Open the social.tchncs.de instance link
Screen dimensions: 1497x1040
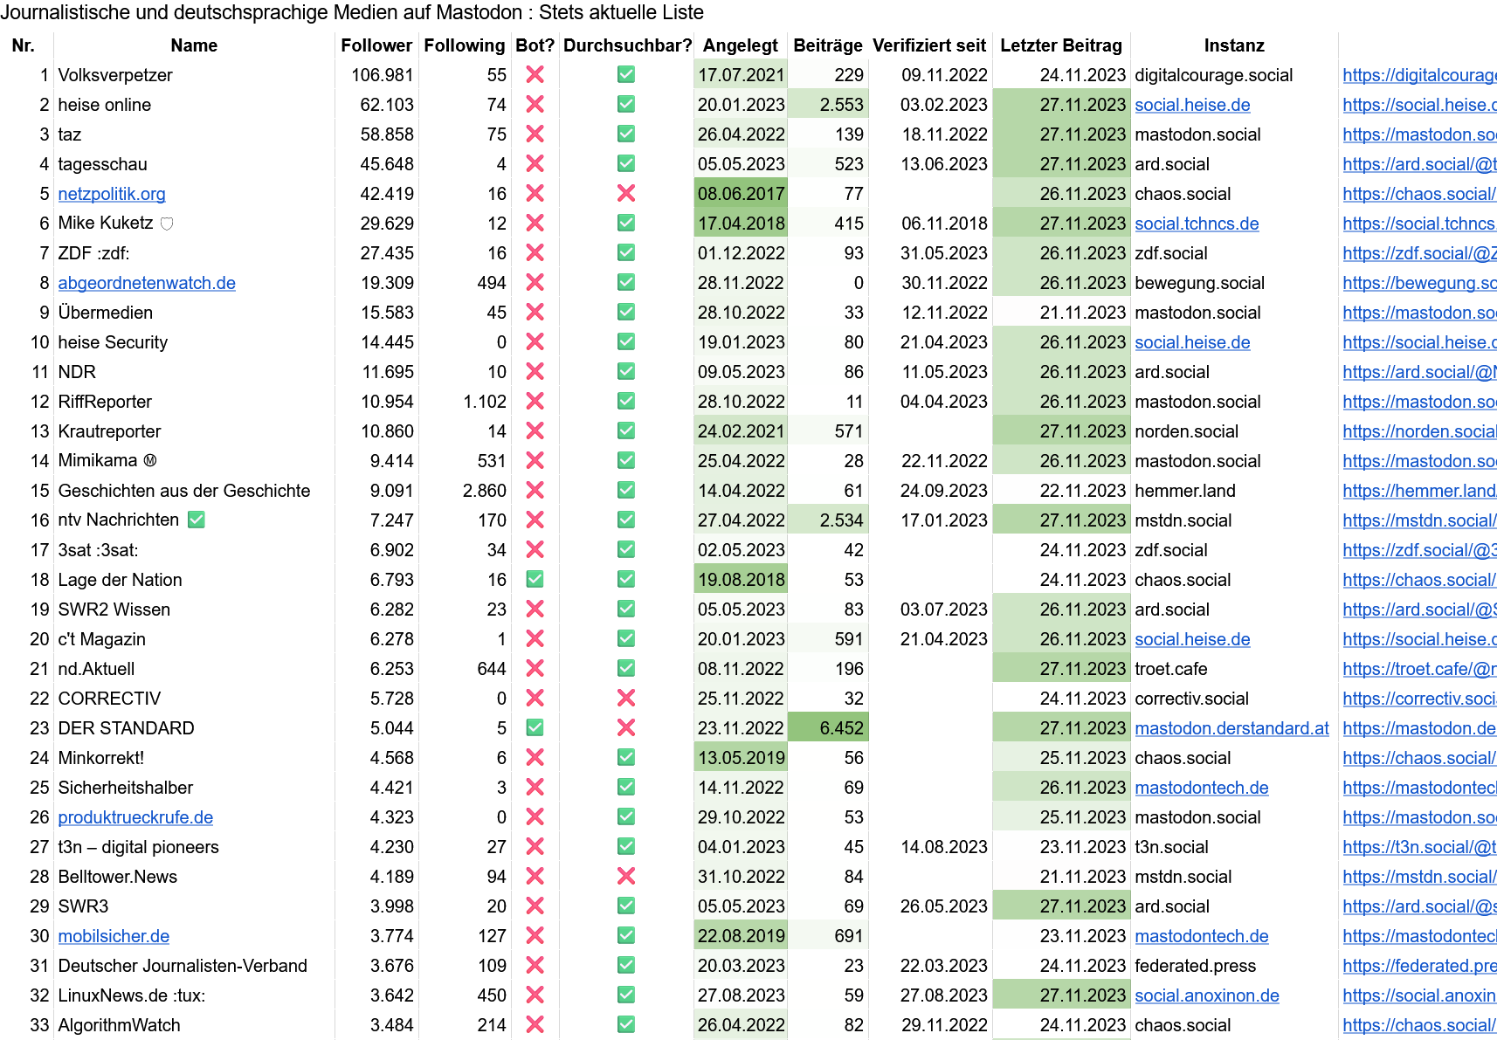(x=1197, y=224)
